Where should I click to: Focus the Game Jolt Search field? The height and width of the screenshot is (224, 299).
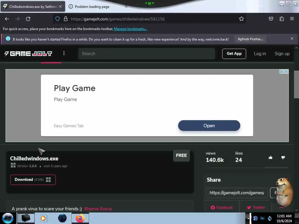147,54
